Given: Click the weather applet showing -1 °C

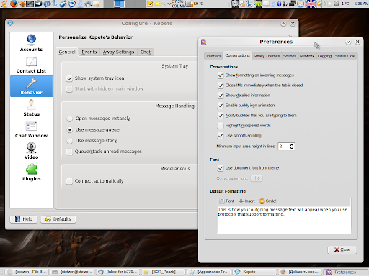Looking at the screenshot, I should [341, 4].
